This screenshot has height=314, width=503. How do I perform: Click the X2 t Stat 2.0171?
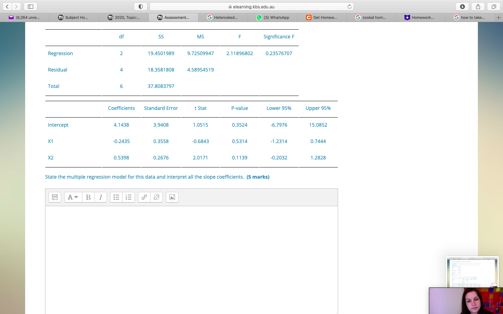[x=201, y=158]
